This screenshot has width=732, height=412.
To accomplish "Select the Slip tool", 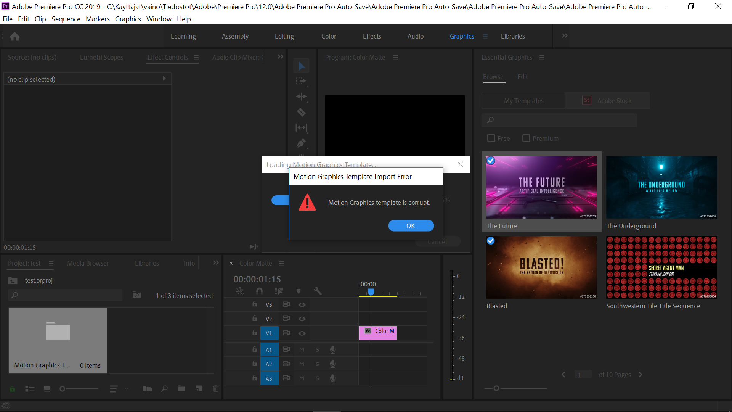I will [301, 128].
